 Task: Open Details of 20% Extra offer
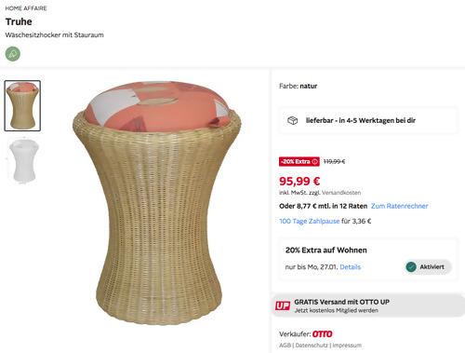351,267
